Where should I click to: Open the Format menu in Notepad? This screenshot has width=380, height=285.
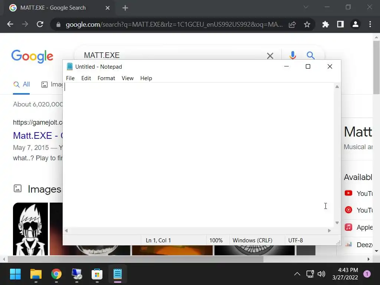tap(106, 78)
